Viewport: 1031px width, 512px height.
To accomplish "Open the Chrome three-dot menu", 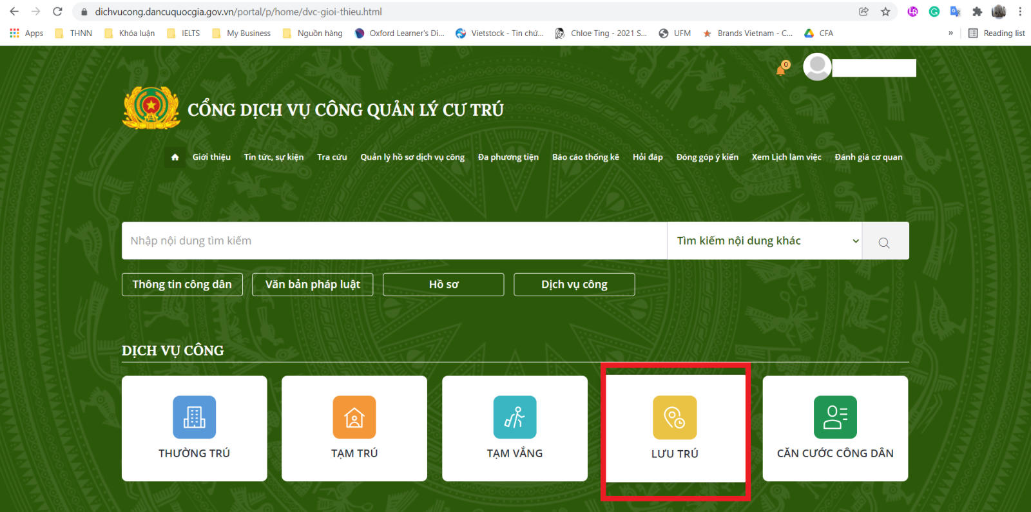I will pos(1020,12).
